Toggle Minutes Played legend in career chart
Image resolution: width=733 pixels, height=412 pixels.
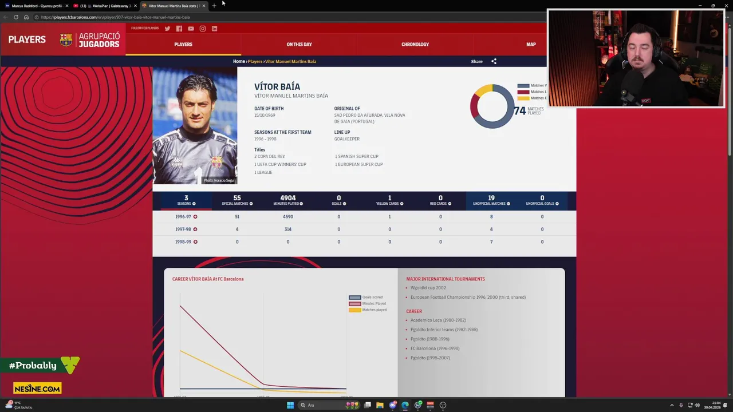coord(368,304)
